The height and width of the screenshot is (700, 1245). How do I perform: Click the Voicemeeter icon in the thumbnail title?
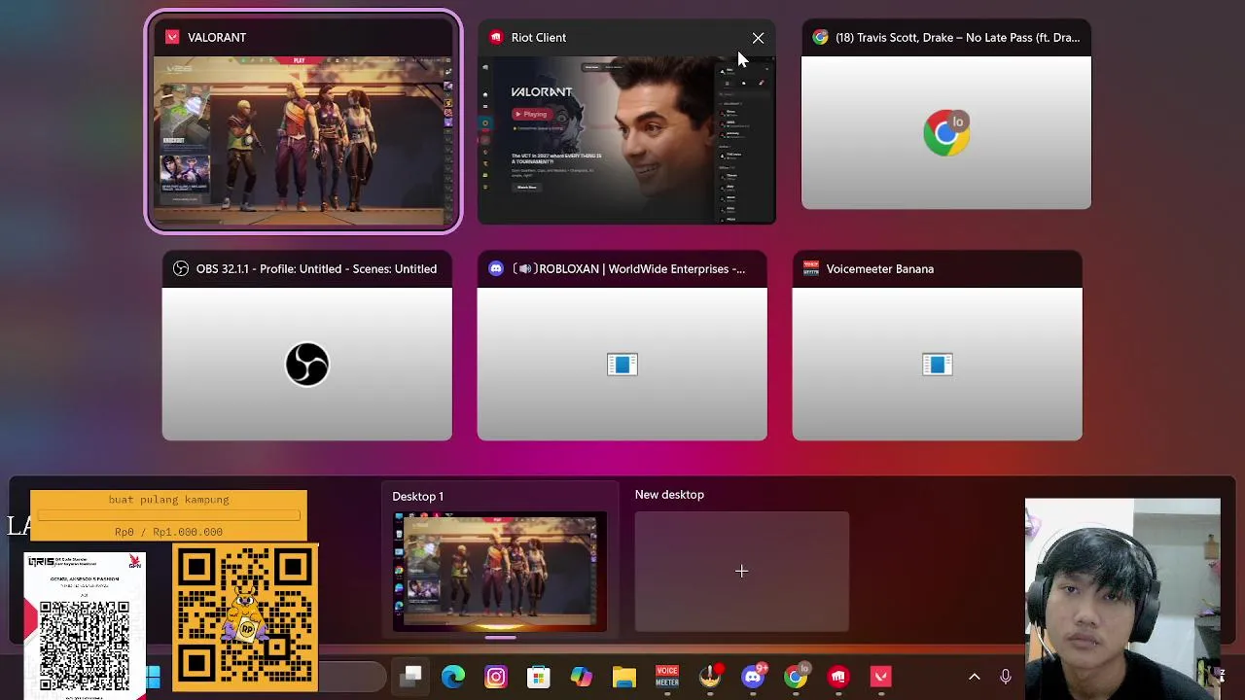coord(810,268)
